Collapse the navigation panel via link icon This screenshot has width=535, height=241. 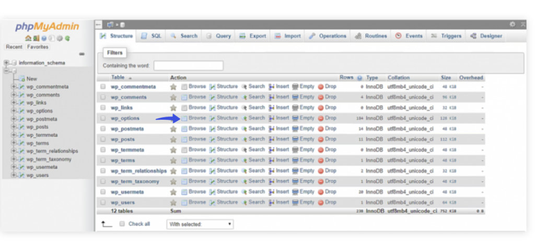pyautogui.click(x=82, y=54)
